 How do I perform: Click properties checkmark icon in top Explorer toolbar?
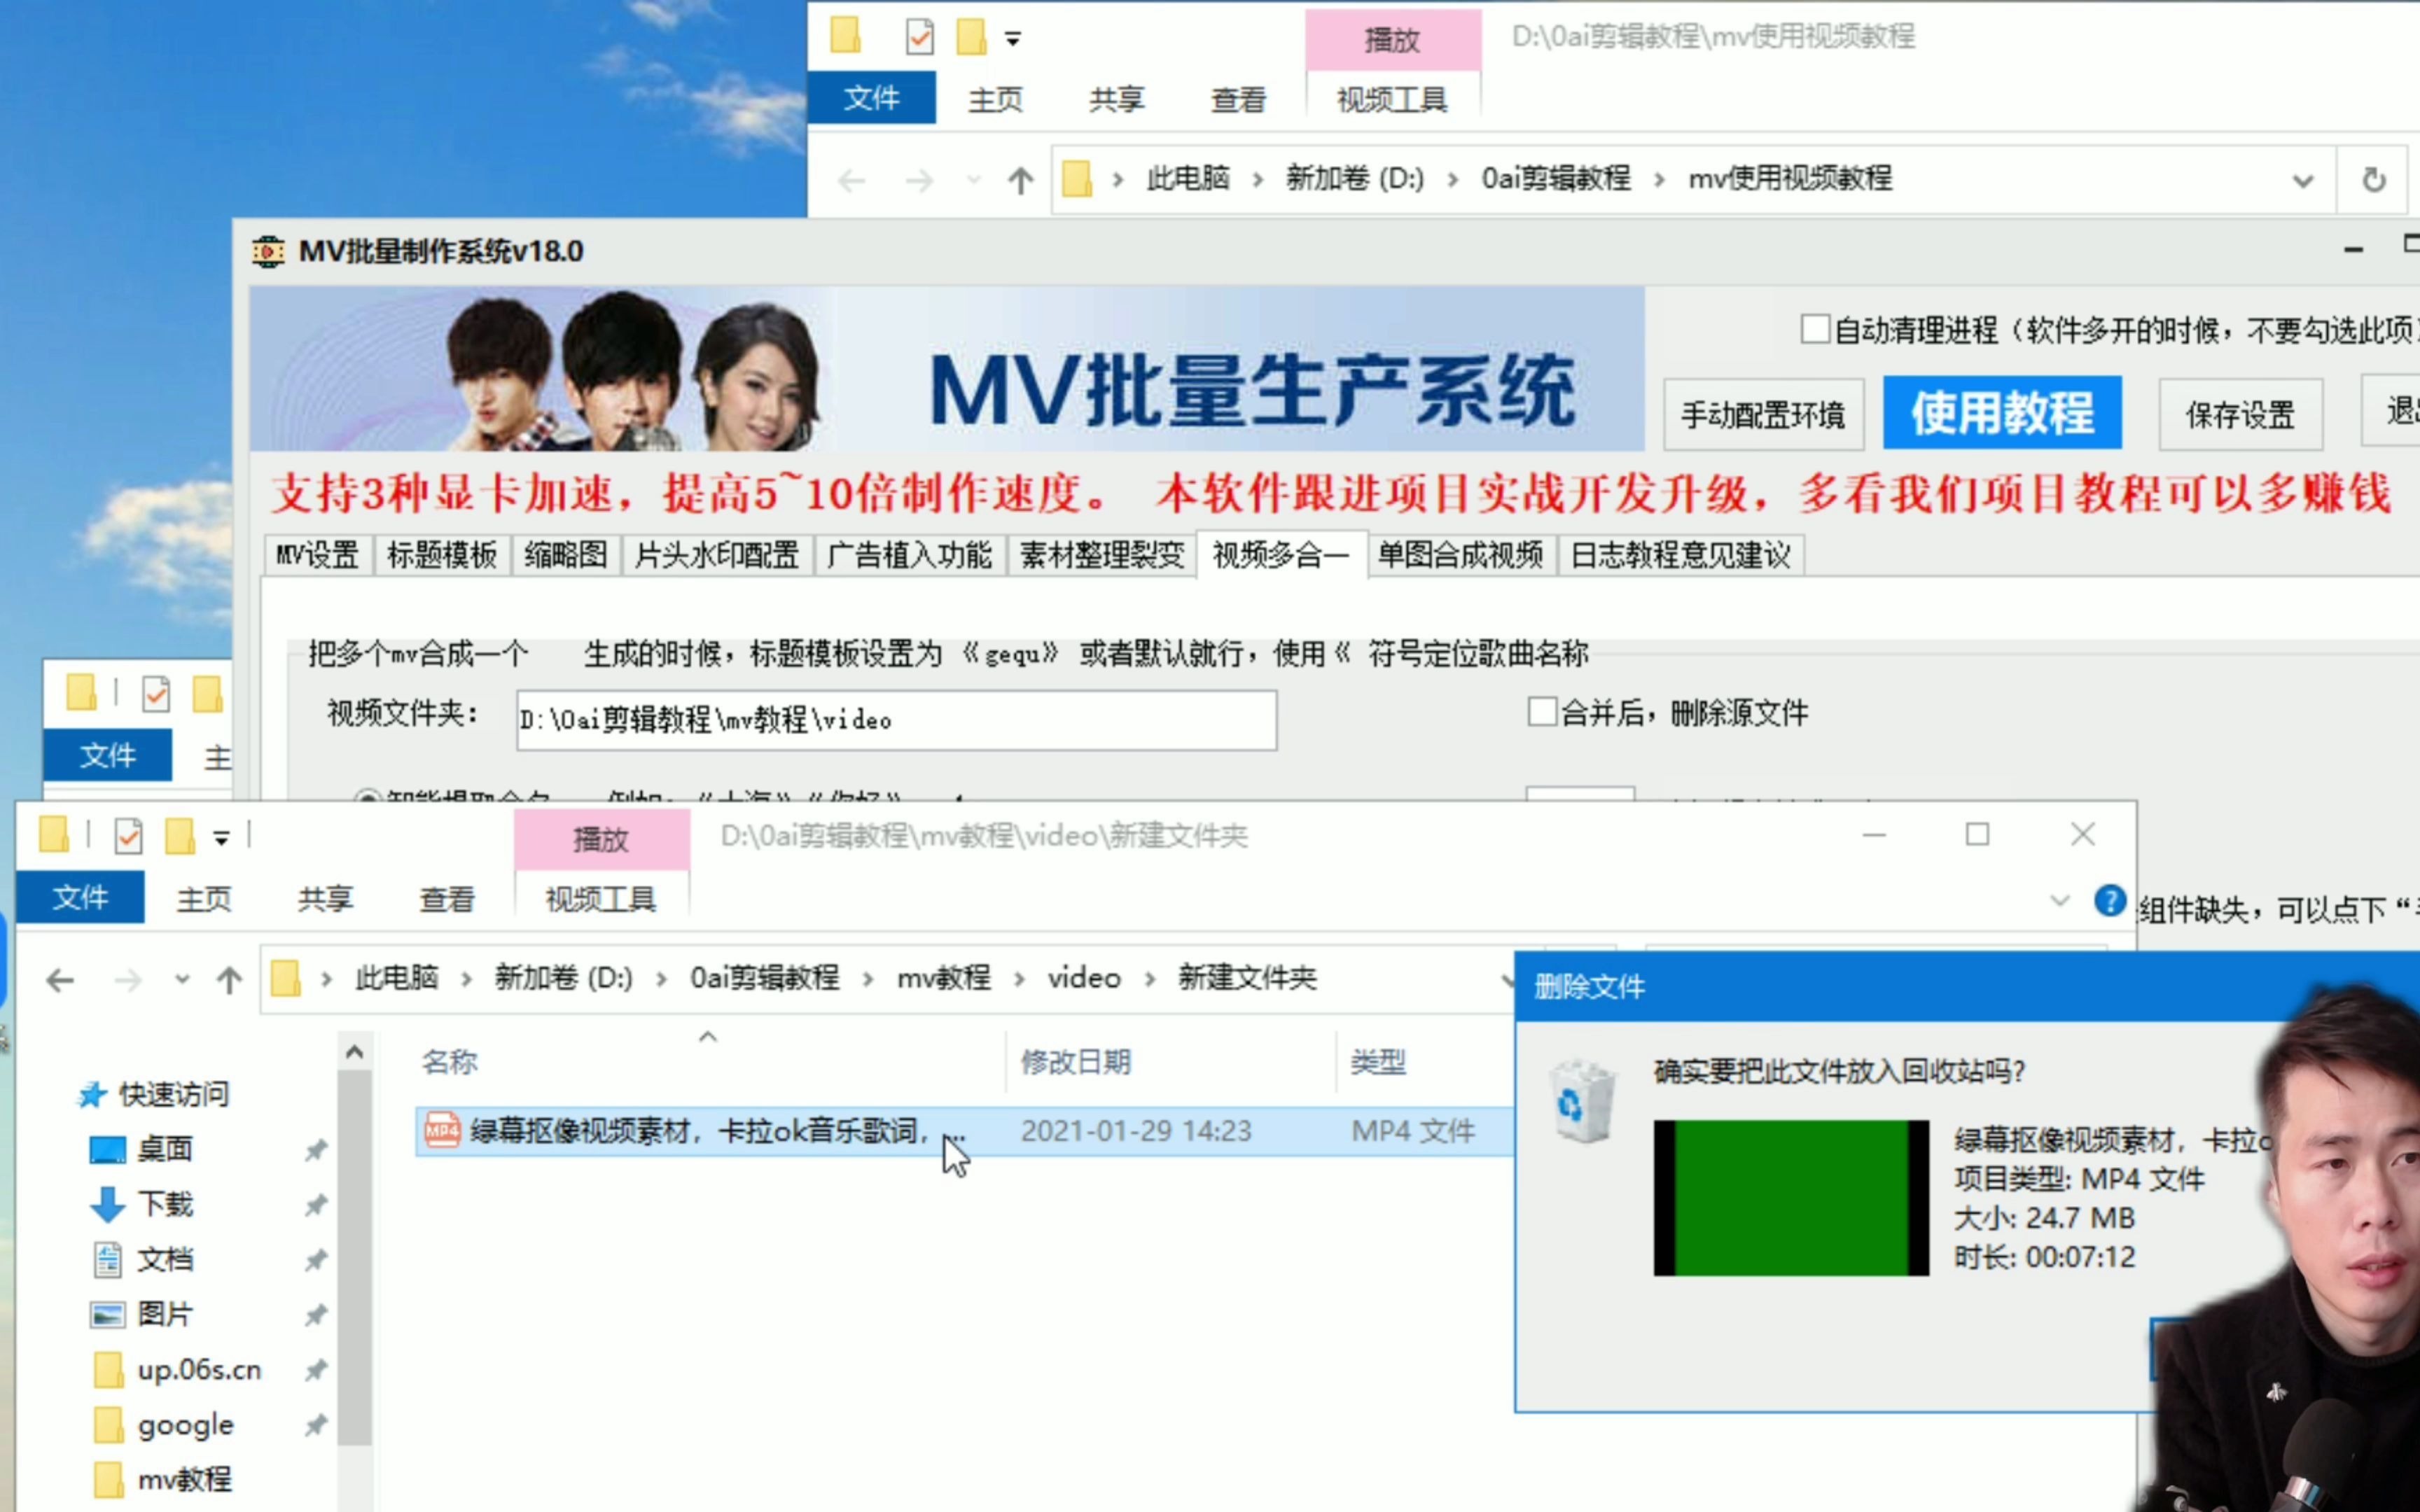click(919, 38)
